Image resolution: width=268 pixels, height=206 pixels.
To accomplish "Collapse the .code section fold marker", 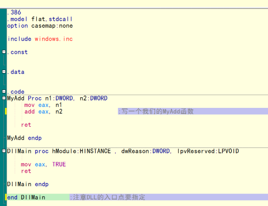I will tap(4, 91).
